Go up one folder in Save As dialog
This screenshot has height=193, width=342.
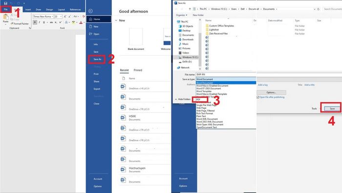tap(190, 9)
